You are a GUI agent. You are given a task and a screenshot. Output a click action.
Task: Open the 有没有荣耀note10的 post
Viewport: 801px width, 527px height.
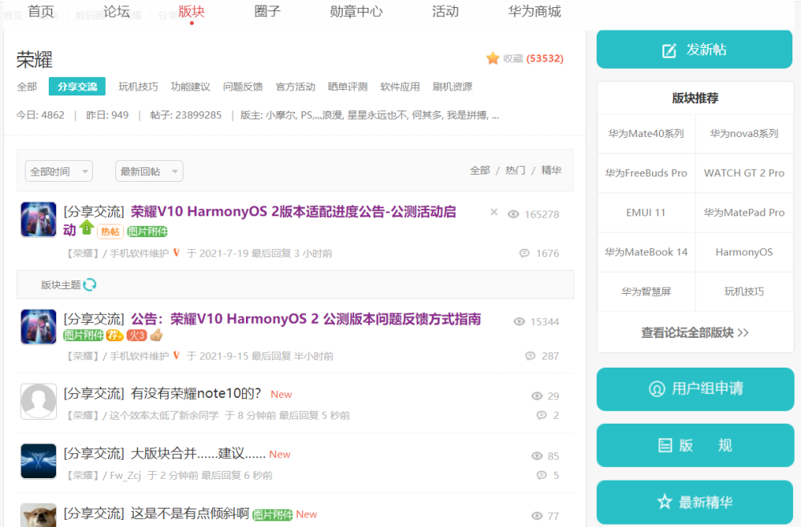click(x=195, y=393)
